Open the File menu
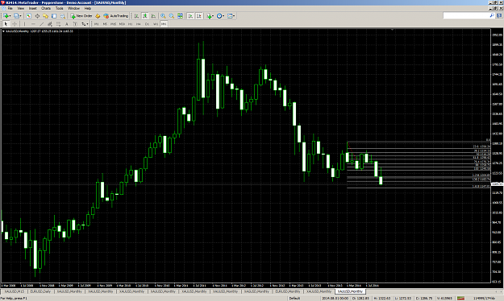Image resolution: width=504 pixels, height=301 pixels. click(x=10, y=8)
